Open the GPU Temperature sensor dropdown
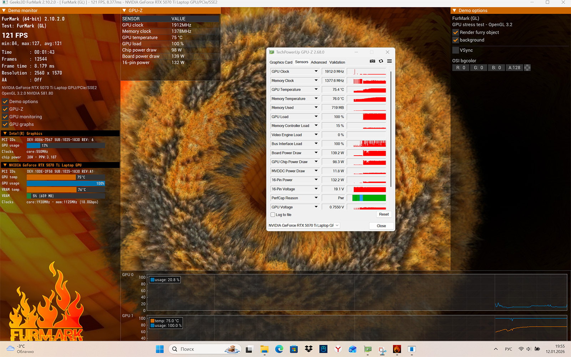The height and width of the screenshot is (357, 571). click(x=316, y=90)
